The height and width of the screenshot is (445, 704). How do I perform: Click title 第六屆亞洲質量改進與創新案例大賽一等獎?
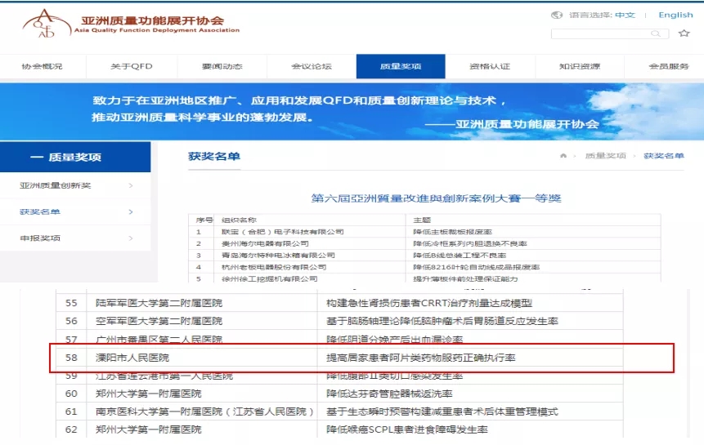(436, 198)
